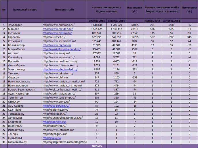Open the http://www.electroklad.ru/ link
The height and width of the screenshot is (148, 198).
60,69
